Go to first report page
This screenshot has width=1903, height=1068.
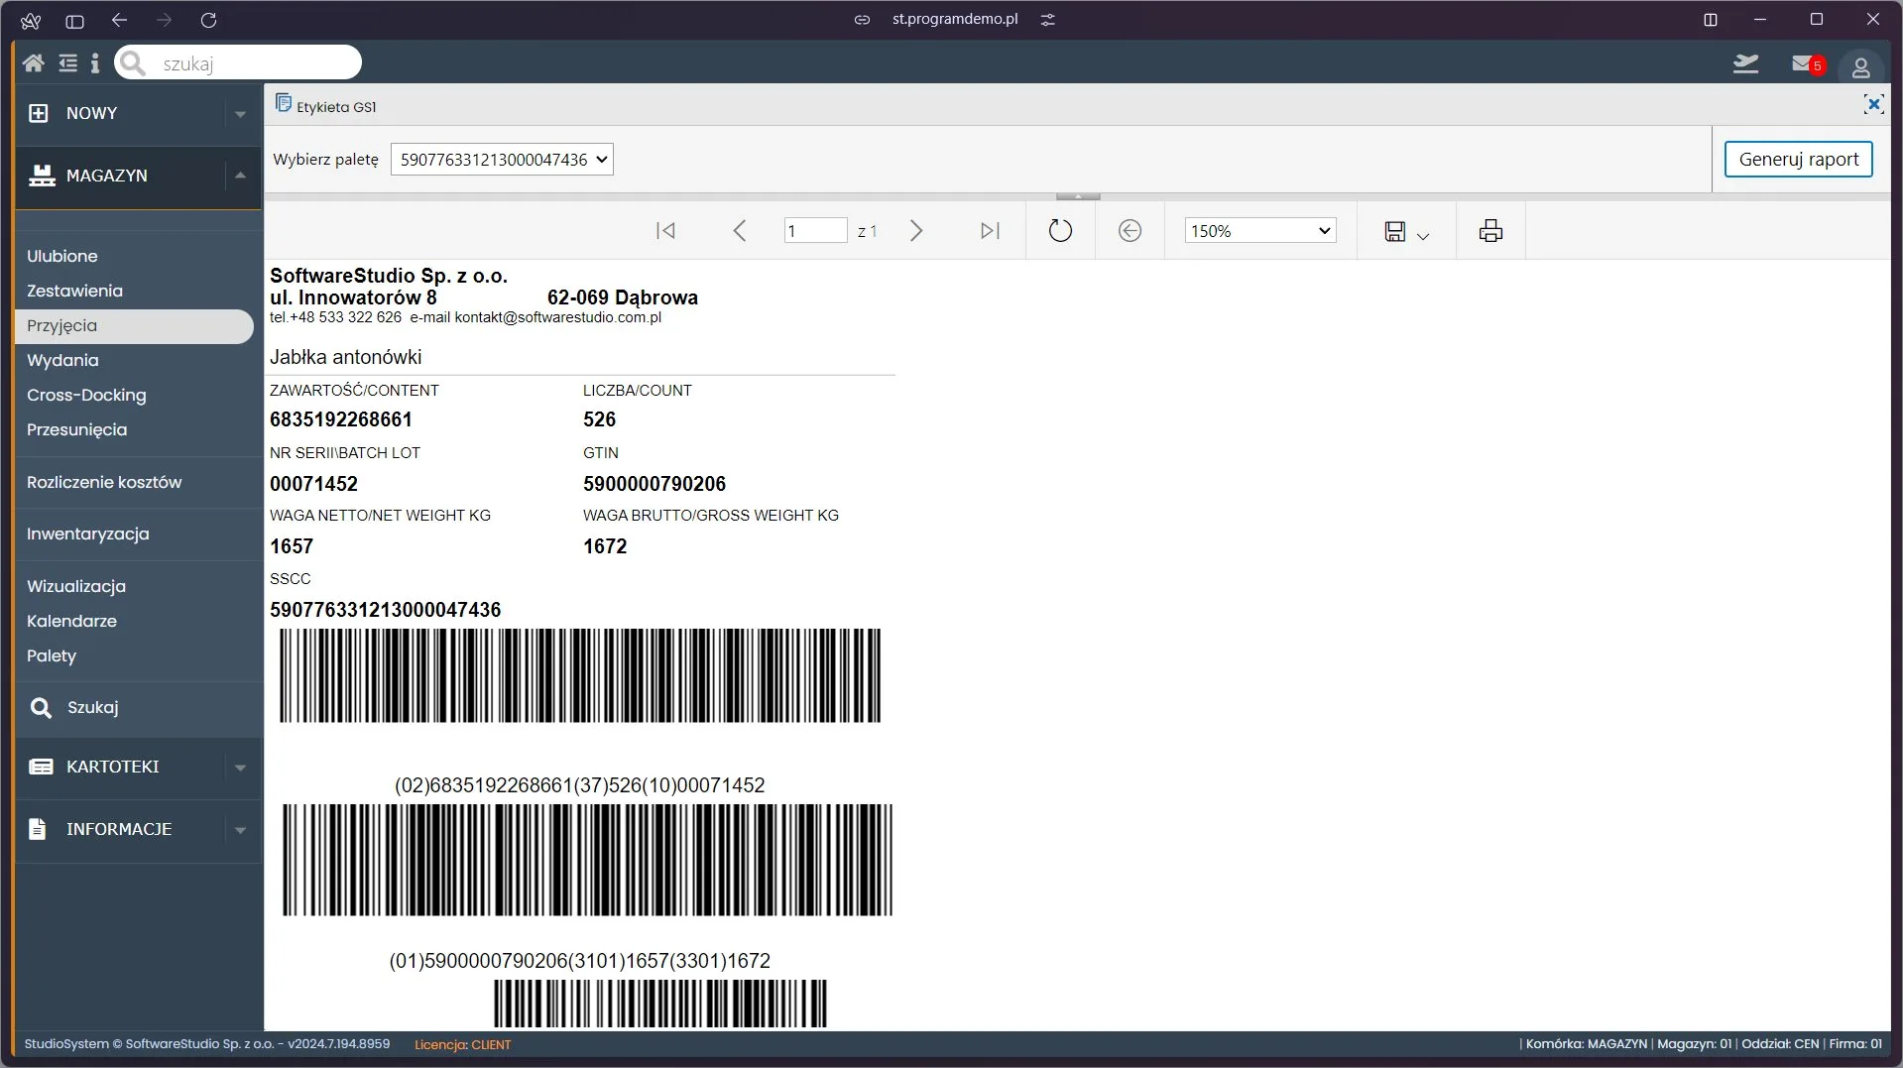(665, 231)
